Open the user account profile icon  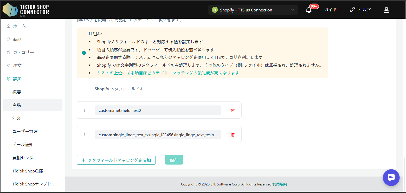pos(386,10)
